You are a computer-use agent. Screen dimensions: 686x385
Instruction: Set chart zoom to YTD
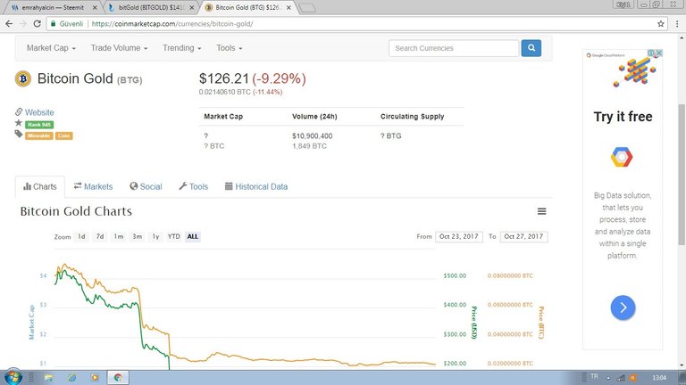(x=173, y=236)
